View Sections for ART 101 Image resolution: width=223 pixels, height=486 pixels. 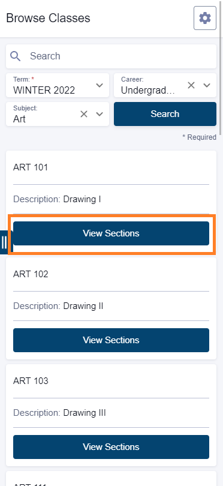coord(111,233)
